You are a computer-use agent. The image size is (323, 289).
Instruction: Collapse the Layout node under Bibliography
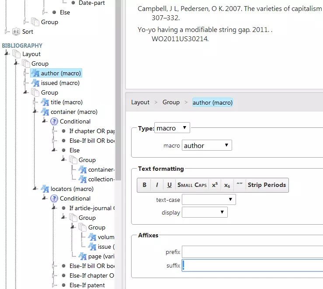(7, 54)
